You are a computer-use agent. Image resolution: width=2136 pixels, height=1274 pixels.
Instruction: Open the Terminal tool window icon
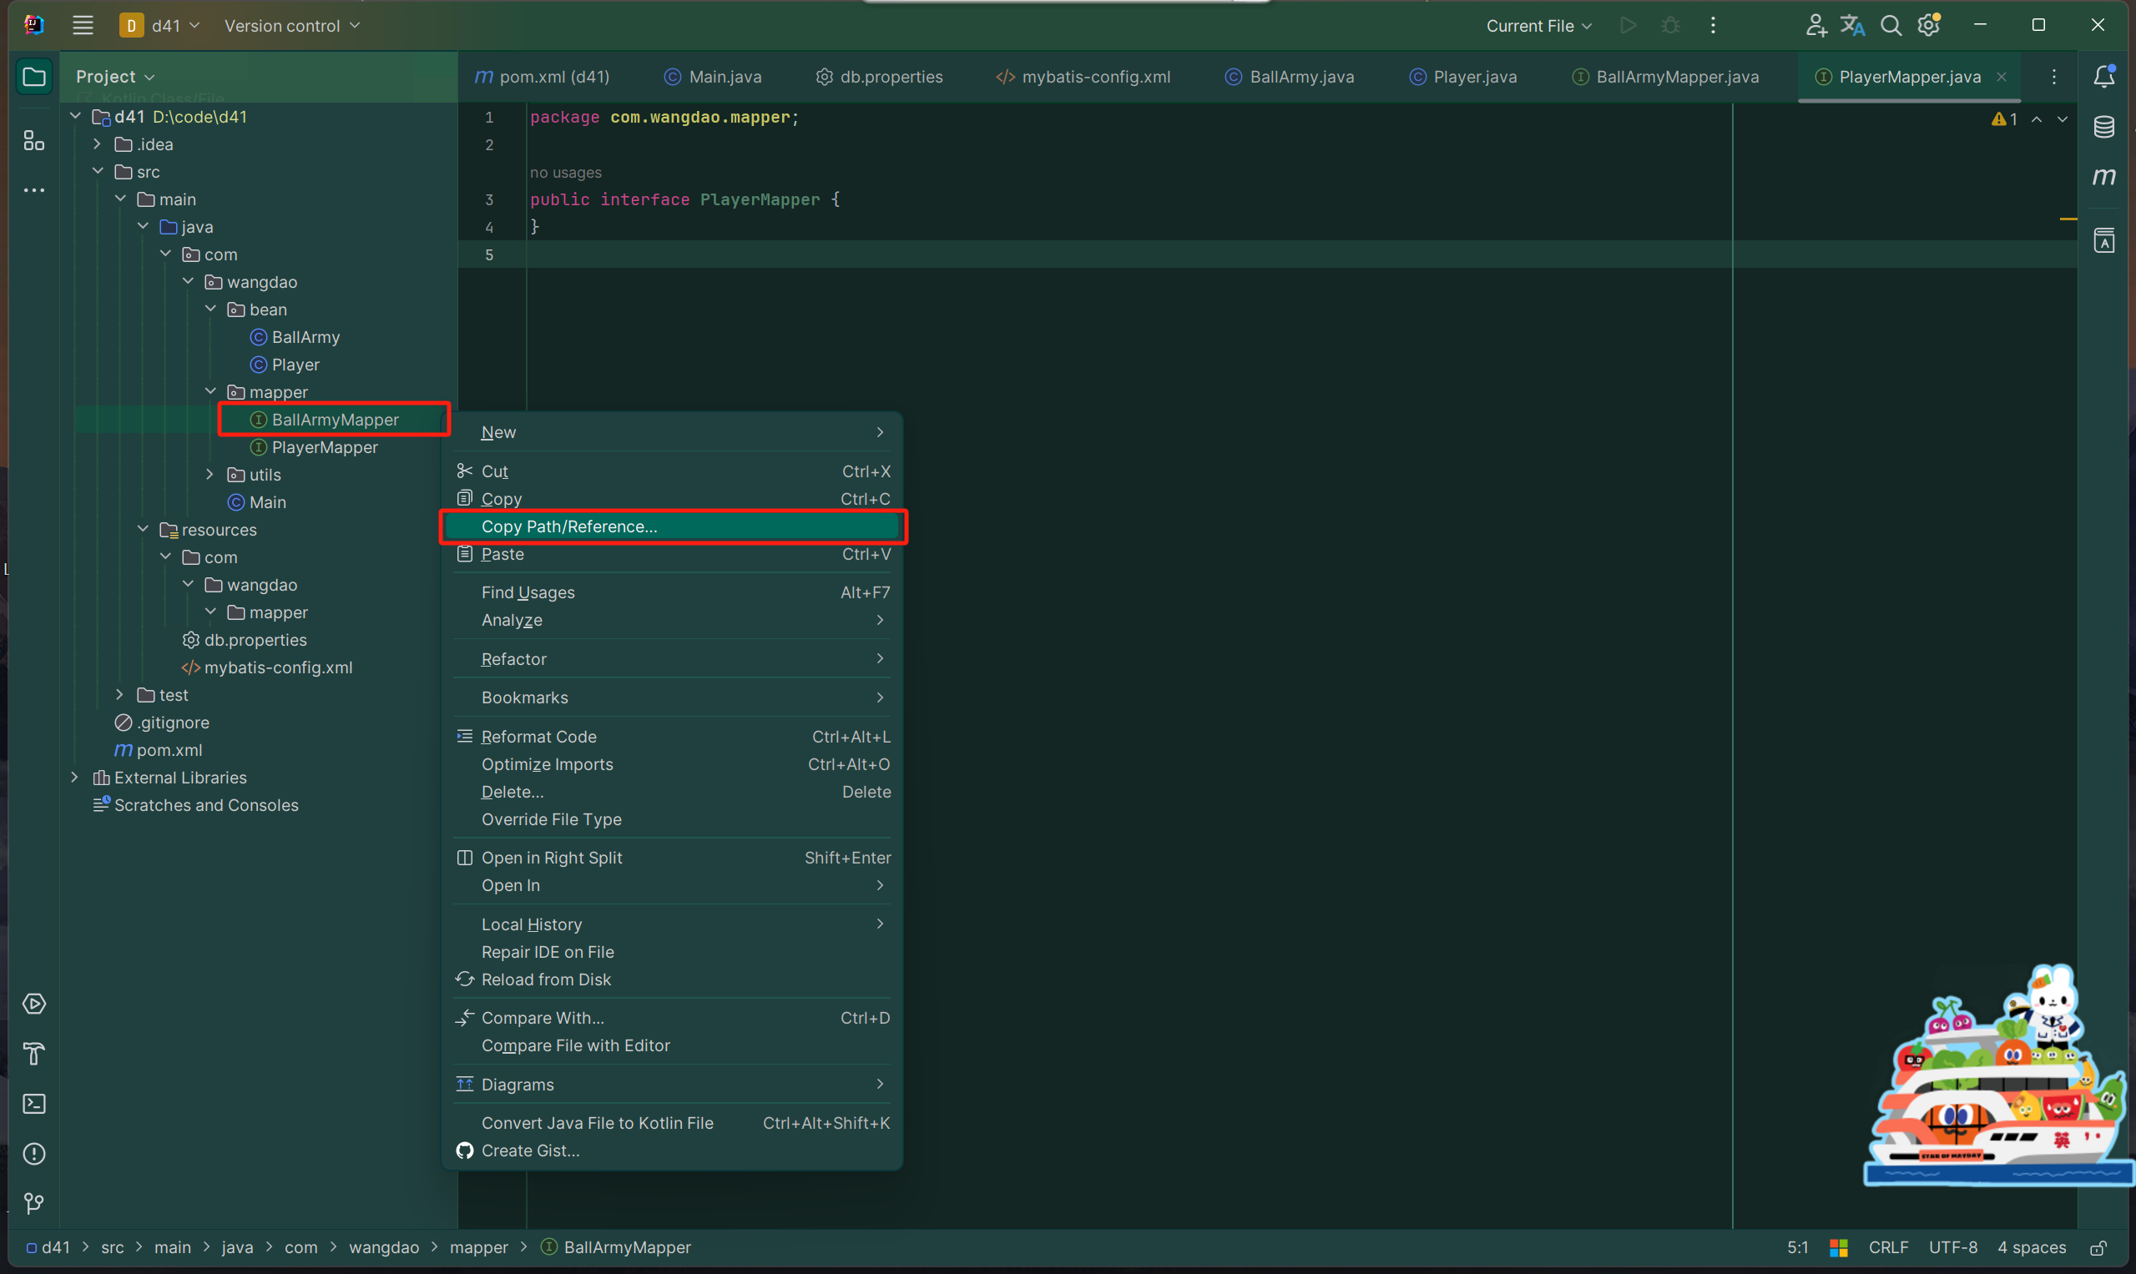pyautogui.click(x=34, y=1103)
